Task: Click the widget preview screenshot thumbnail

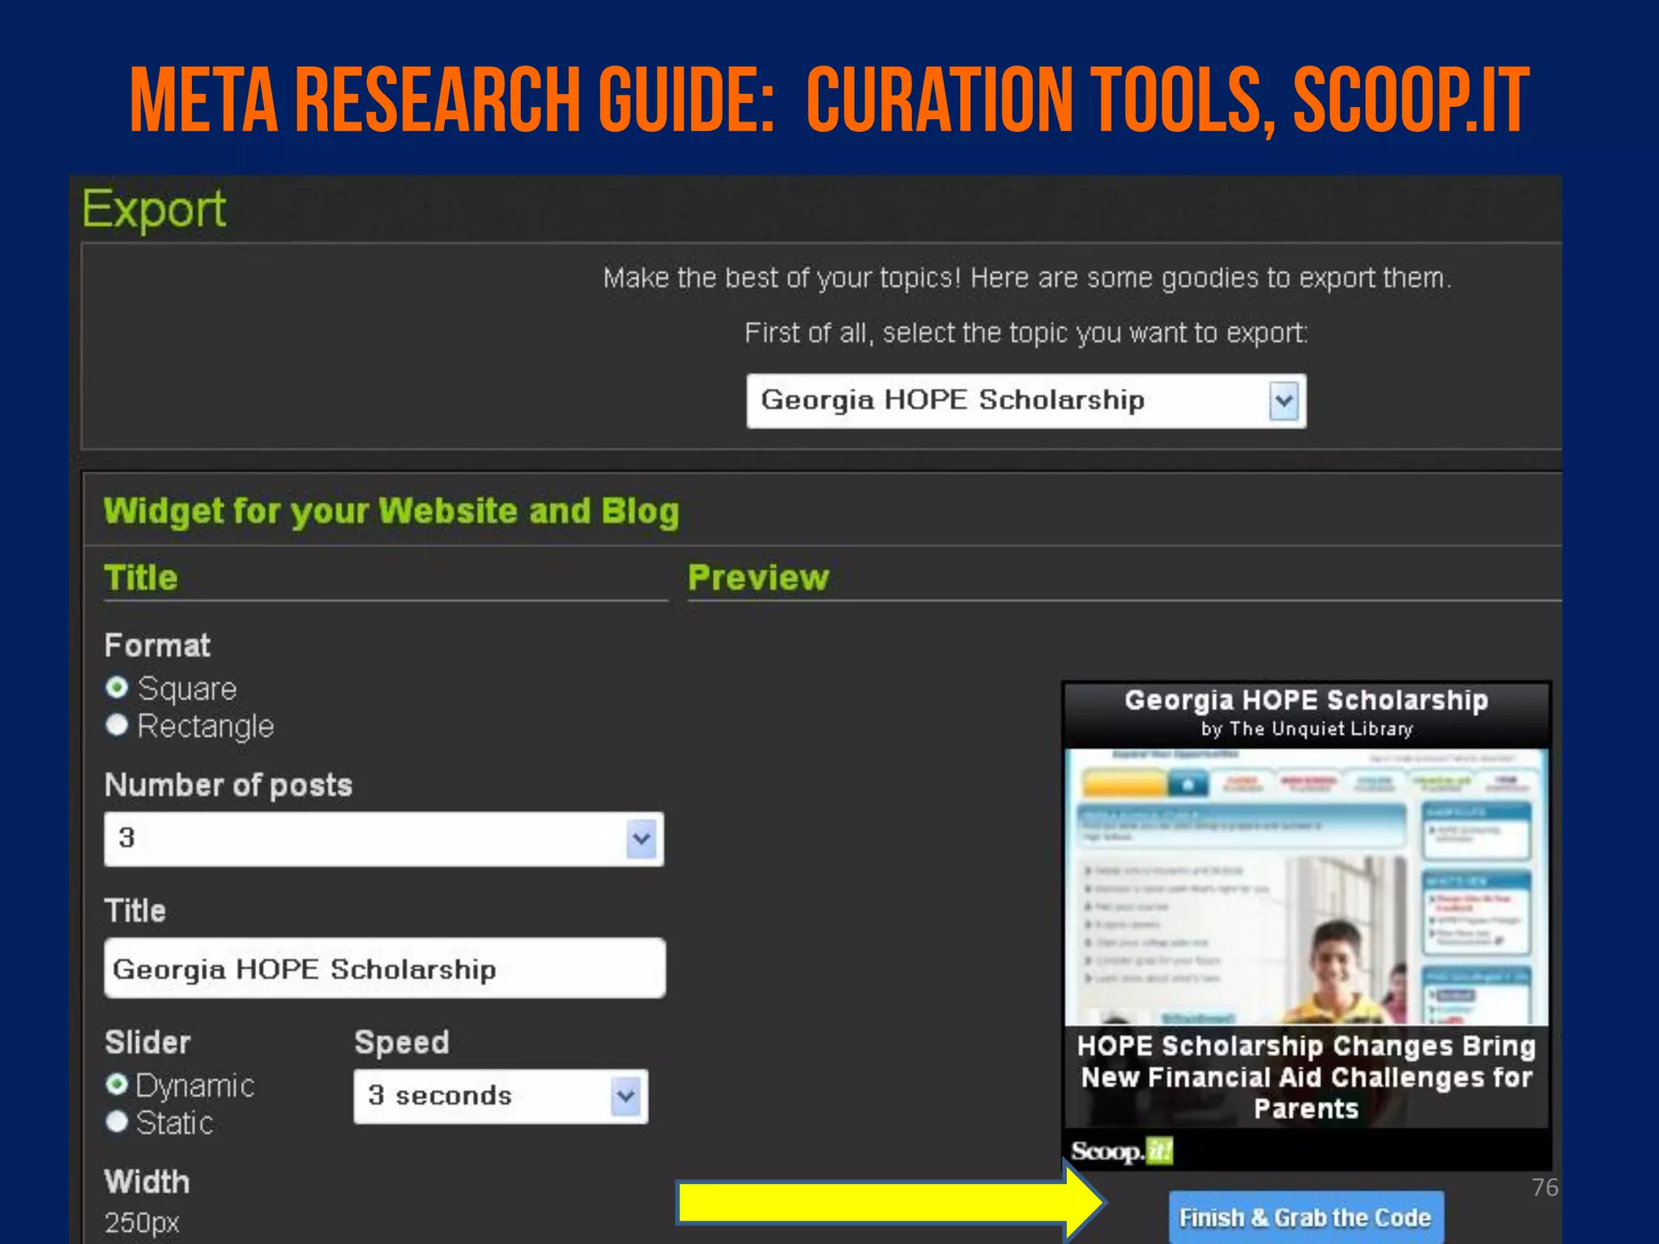Action: 1305,887
